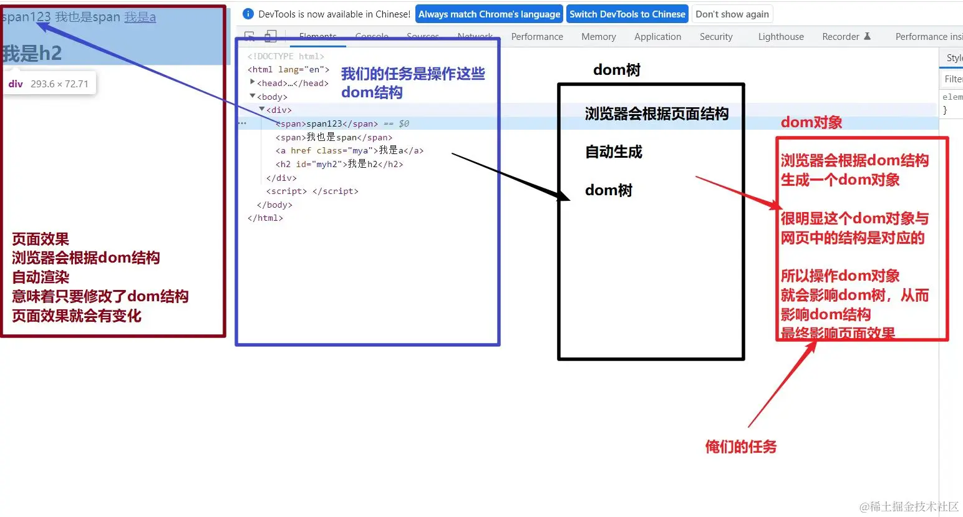Click the Don't show again button
The height and width of the screenshot is (517, 963).
pyautogui.click(x=732, y=14)
